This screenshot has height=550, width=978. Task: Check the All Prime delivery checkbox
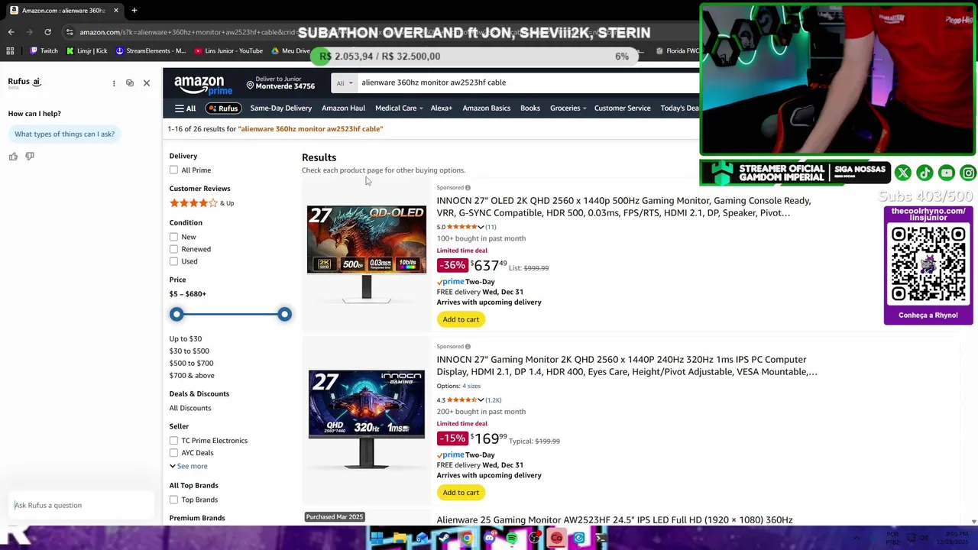click(173, 170)
